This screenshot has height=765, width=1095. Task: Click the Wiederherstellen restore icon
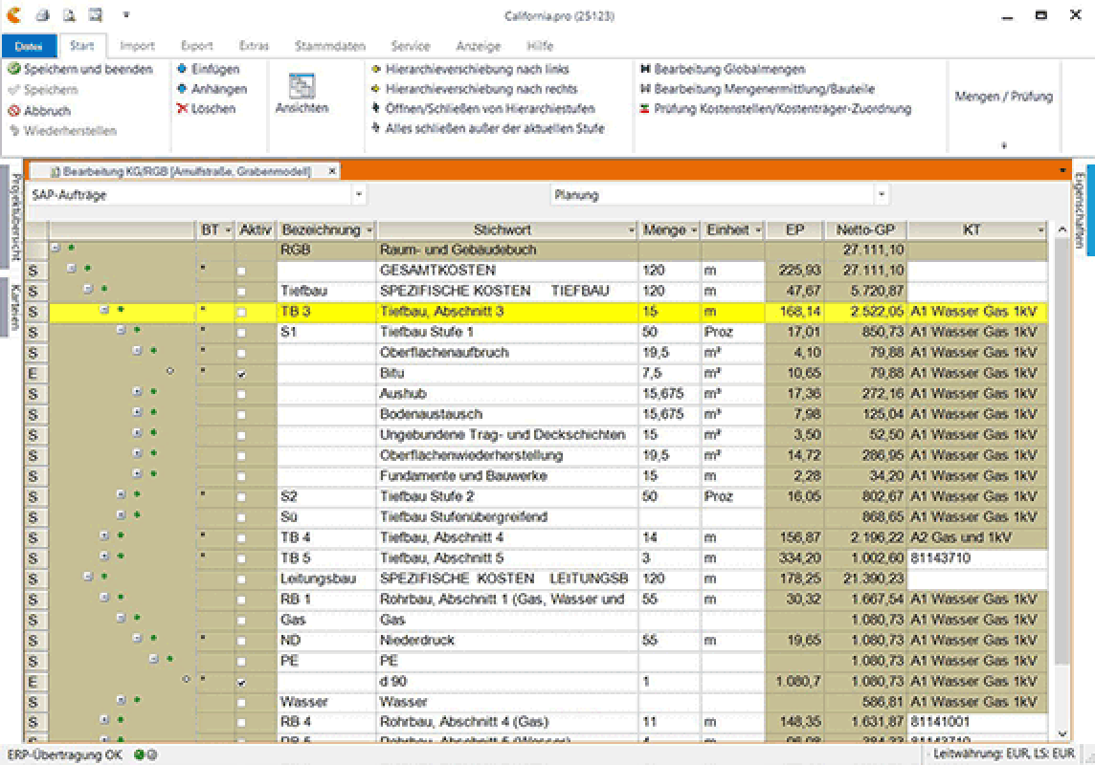pos(14,130)
